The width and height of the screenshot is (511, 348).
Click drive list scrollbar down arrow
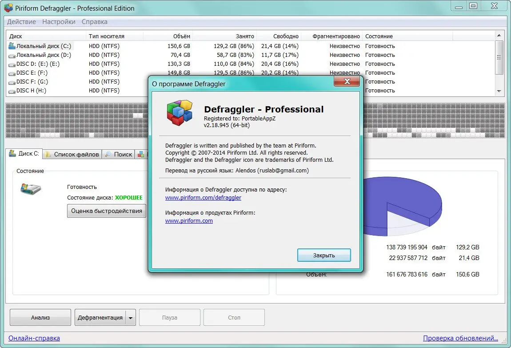(x=499, y=91)
